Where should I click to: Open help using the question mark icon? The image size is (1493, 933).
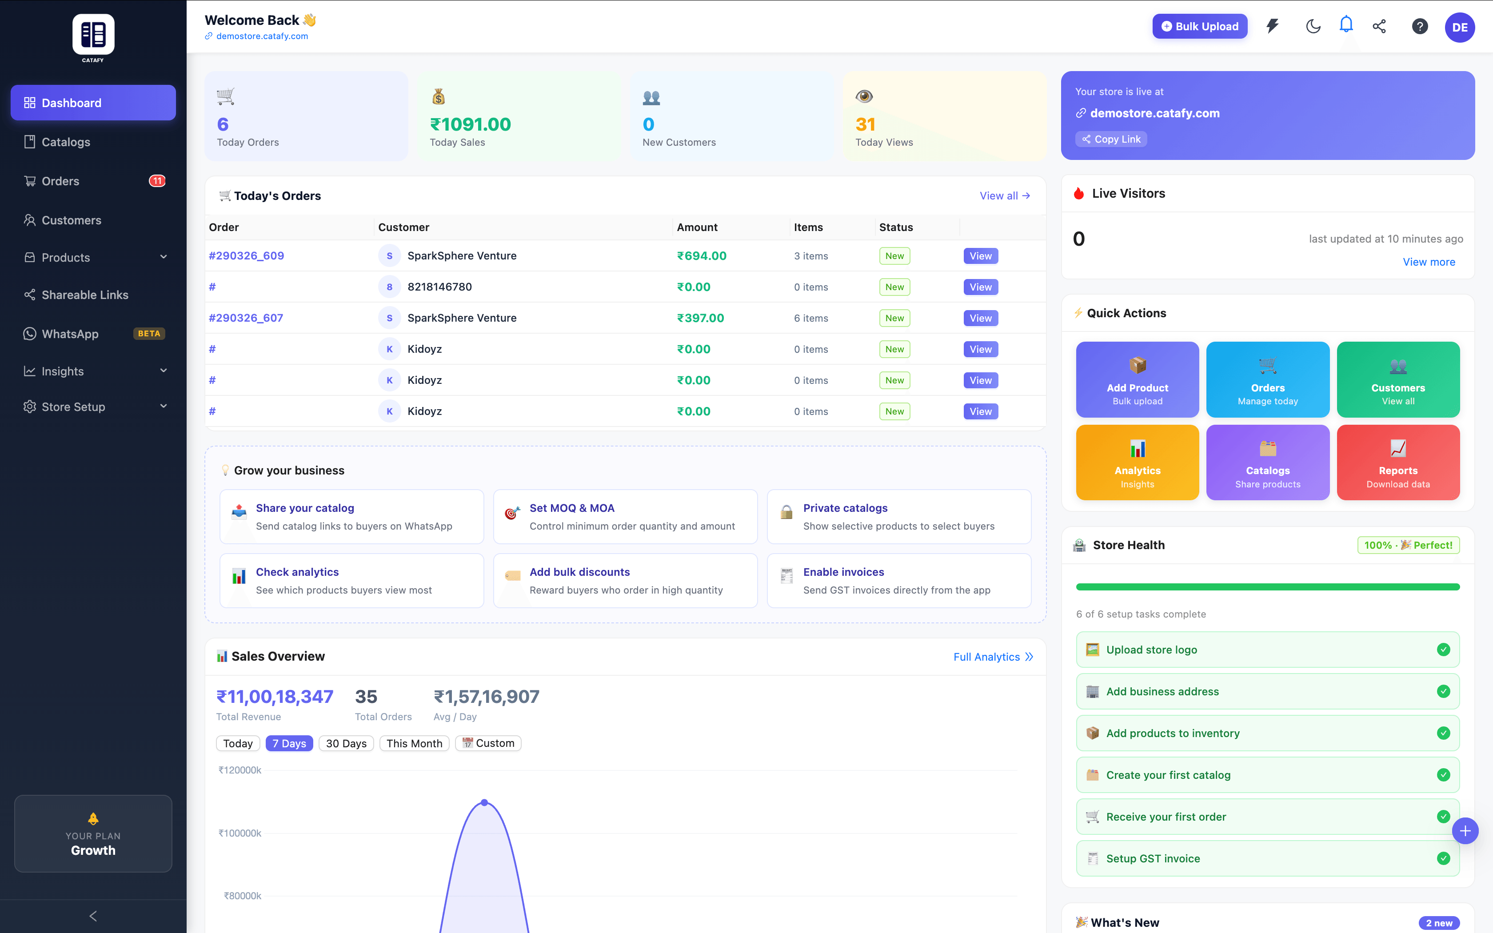pyautogui.click(x=1420, y=27)
